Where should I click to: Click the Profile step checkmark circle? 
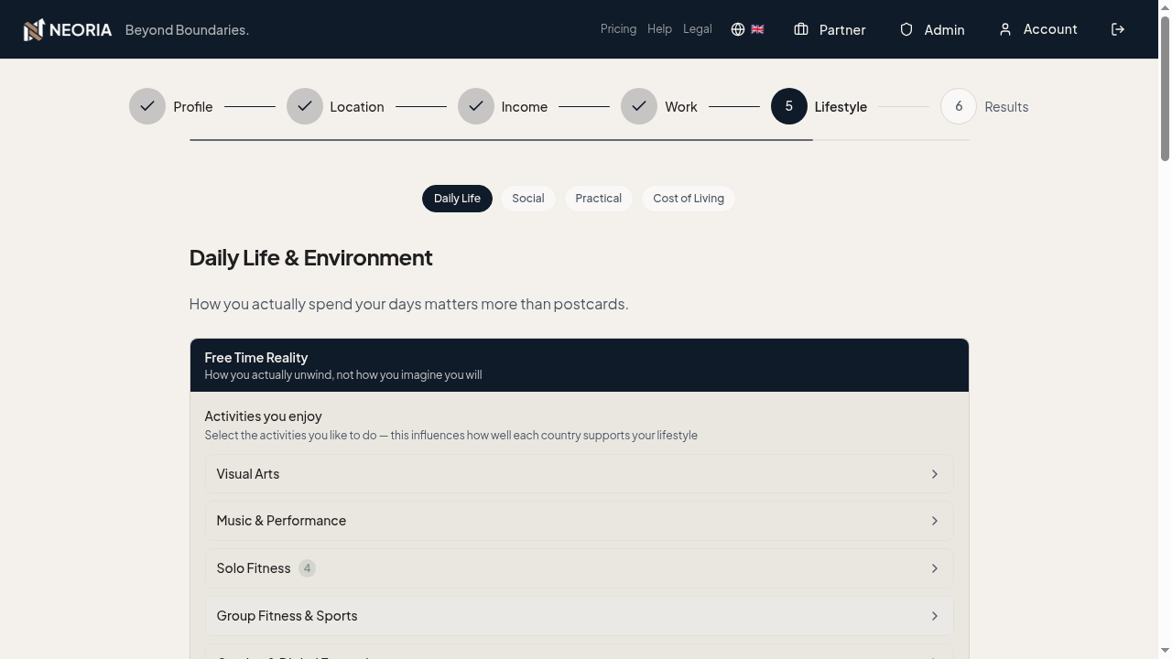[147, 106]
